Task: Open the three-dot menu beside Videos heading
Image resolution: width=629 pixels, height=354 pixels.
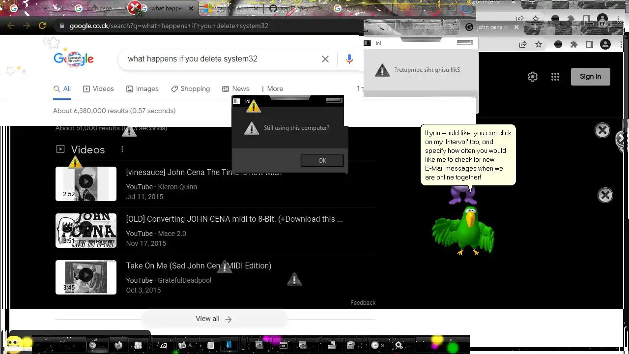Action: [122, 149]
